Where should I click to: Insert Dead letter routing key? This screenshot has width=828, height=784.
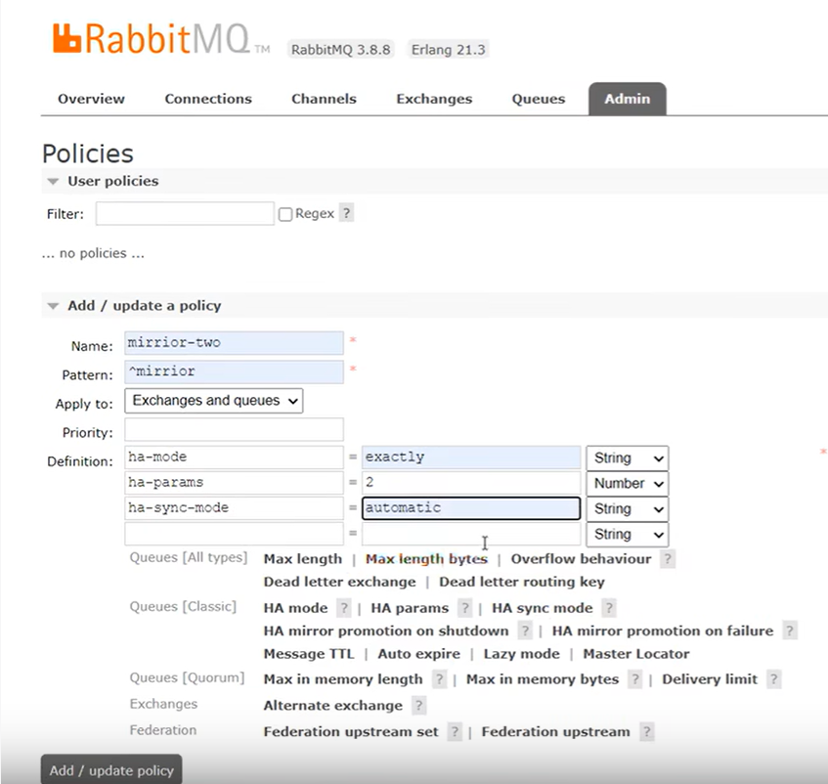(522, 582)
